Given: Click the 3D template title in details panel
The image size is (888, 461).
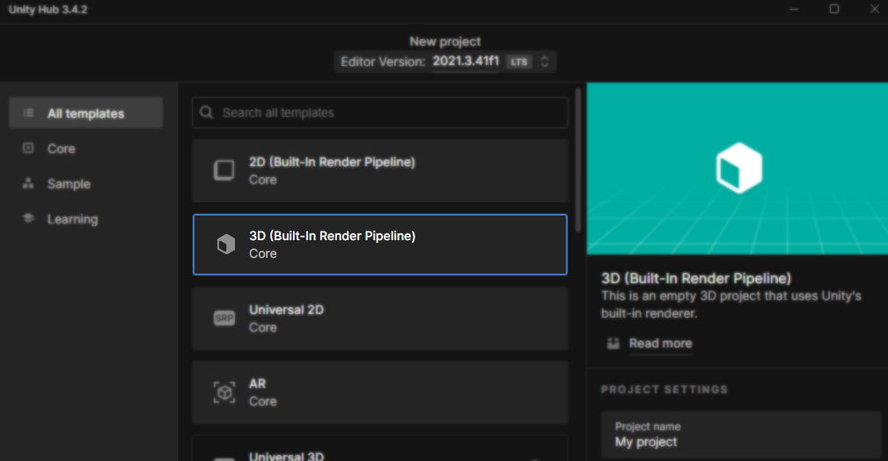Looking at the screenshot, I should click(696, 278).
